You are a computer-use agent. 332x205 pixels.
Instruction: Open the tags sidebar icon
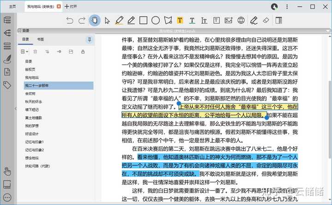tap(7, 85)
